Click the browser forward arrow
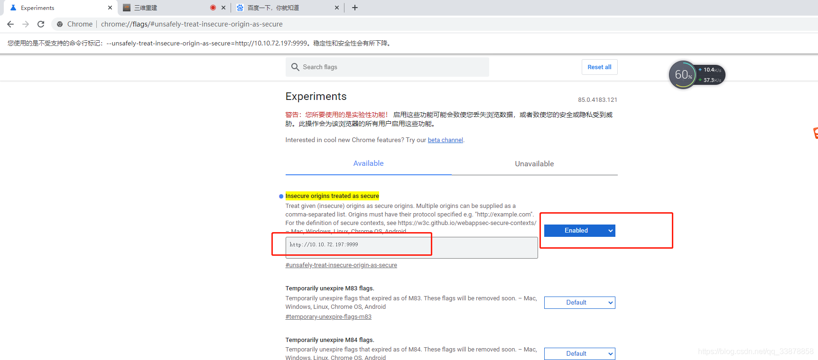This screenshot has width=818, height=360. click(x=26, y=24)
